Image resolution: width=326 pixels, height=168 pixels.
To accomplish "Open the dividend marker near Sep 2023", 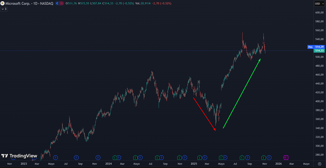I will click(76, 158).
